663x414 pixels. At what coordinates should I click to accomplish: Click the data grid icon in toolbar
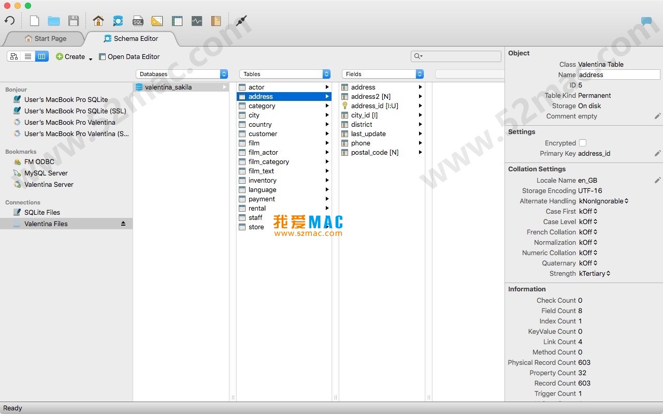pos(177,21)
